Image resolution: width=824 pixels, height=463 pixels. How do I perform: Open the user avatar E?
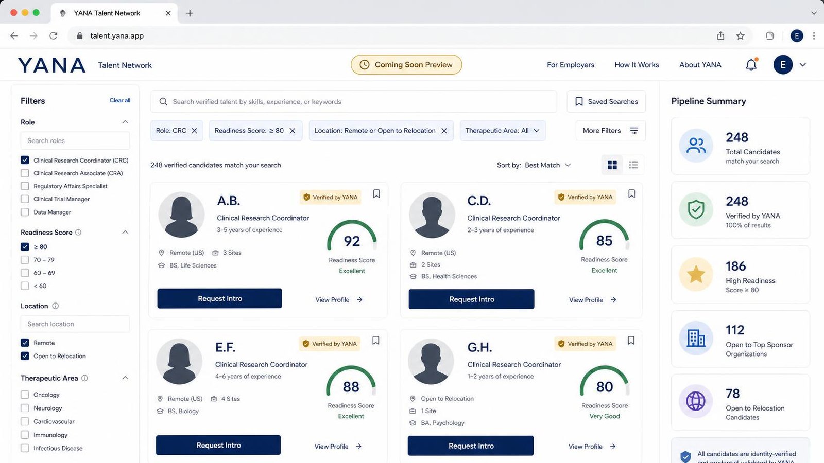[x=783, y=65]
